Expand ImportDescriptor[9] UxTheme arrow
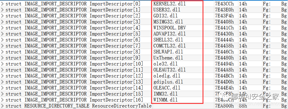This screenshot has width=288, height=109. click(2, 58)
